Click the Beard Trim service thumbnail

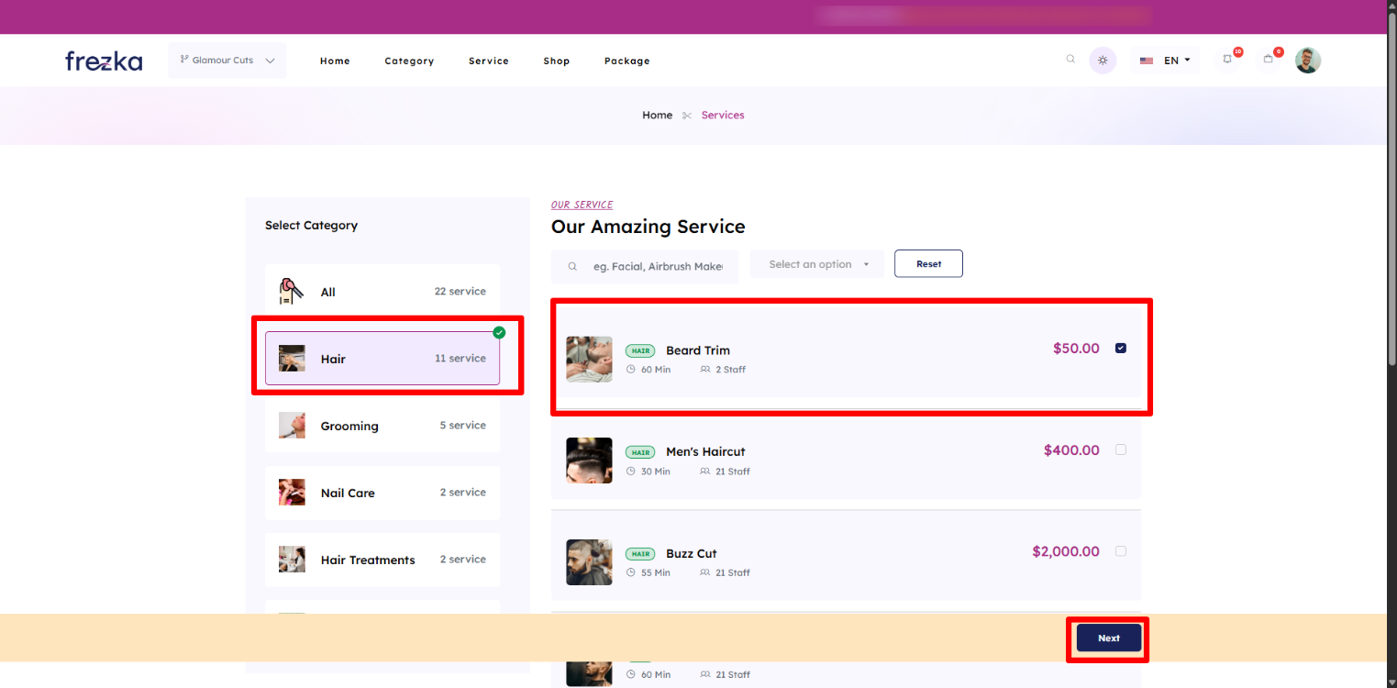[589, 359]
